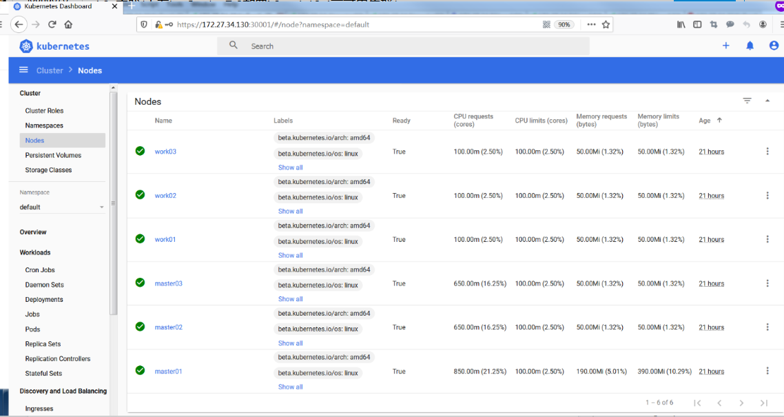Open the master03 node link

(x=169, y=283)
